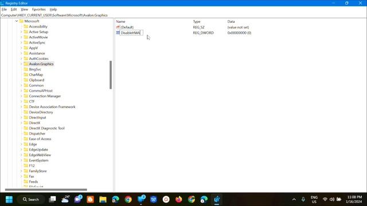This screenshot has height=206, width=367.
Task: Click the (Default) string value icon
Action: (x=118, y=27)
